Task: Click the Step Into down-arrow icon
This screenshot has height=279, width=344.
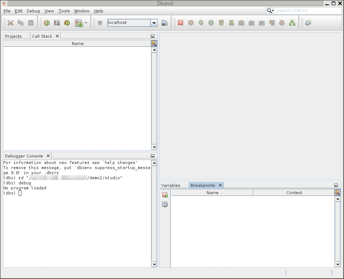Action: [x=252, y=22]
